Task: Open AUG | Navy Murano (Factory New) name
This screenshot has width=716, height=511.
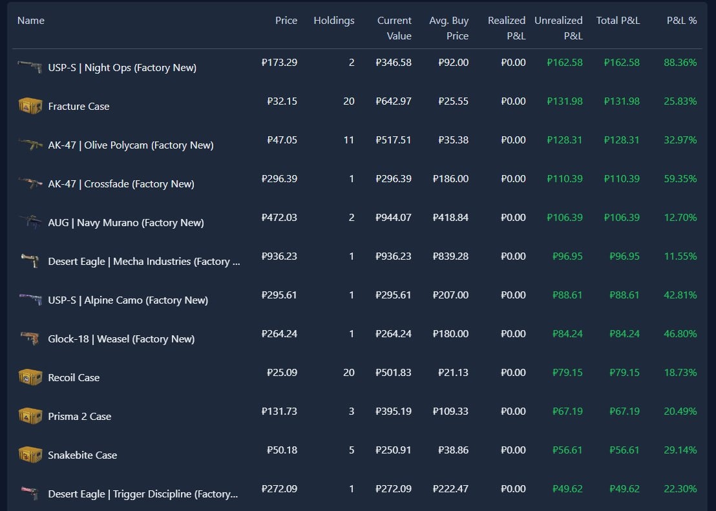Action: (x=126, y=223)
